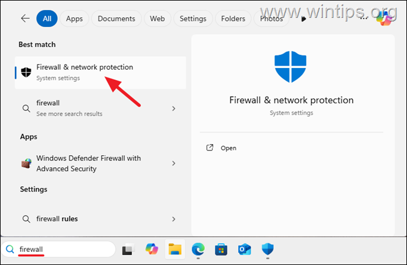Switch to the Apps filter tab

[75, 19]
